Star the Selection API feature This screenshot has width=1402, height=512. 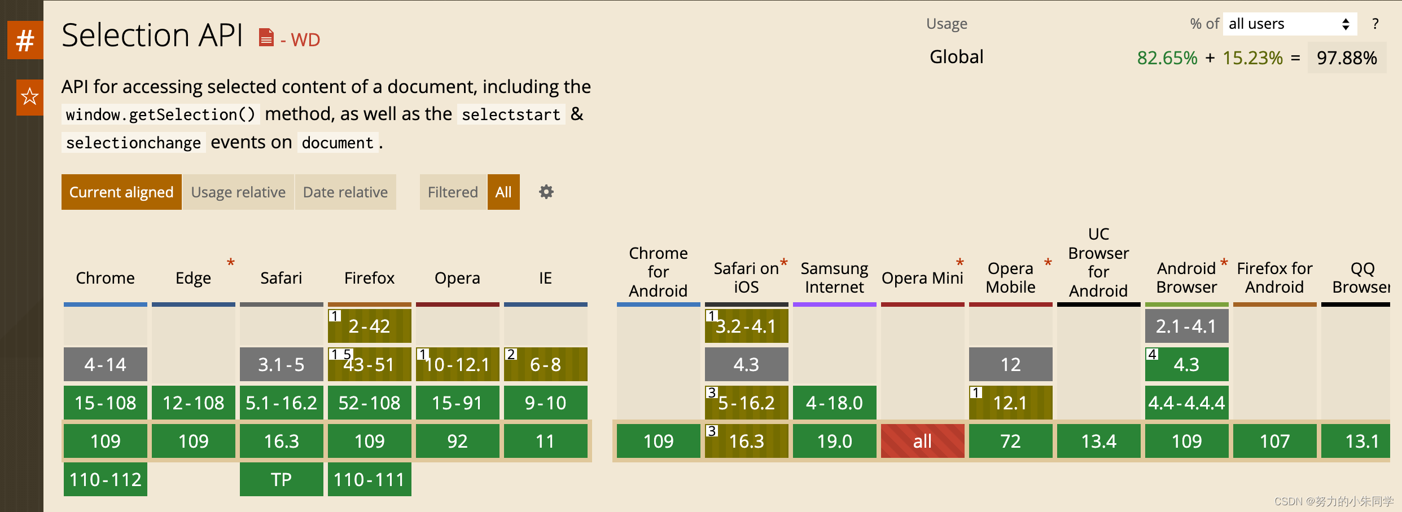[29, 97]
